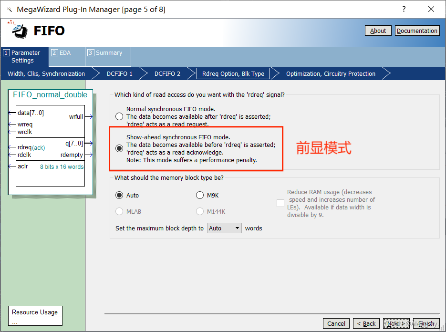Click the q[7..0] output port label
The width and height of the screenshot is (446, 332).
[74, 143]
